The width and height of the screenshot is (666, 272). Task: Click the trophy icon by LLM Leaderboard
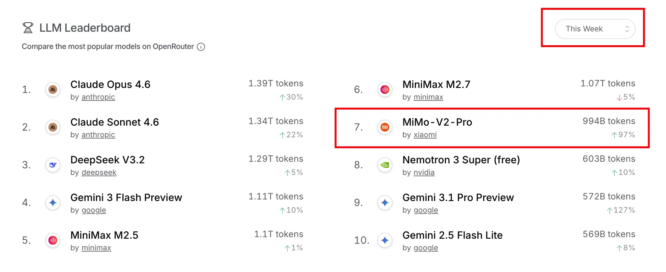[28, 28]
